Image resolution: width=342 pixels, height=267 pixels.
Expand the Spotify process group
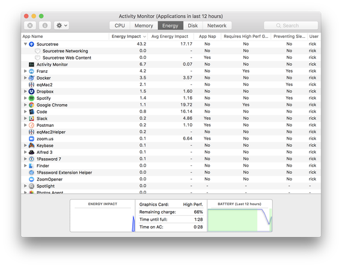tap(25, 98)
